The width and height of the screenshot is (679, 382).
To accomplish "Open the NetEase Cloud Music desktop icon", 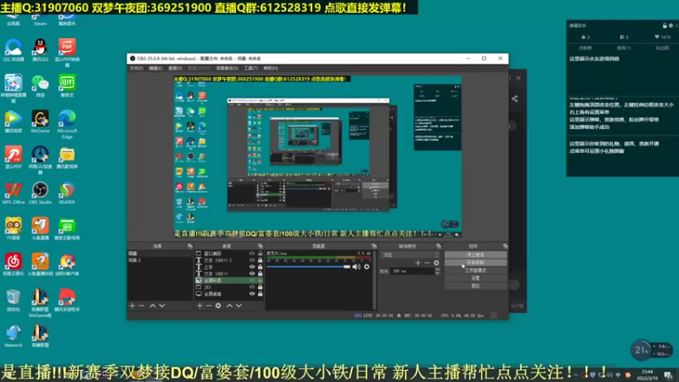I will (x=14, y=265).
